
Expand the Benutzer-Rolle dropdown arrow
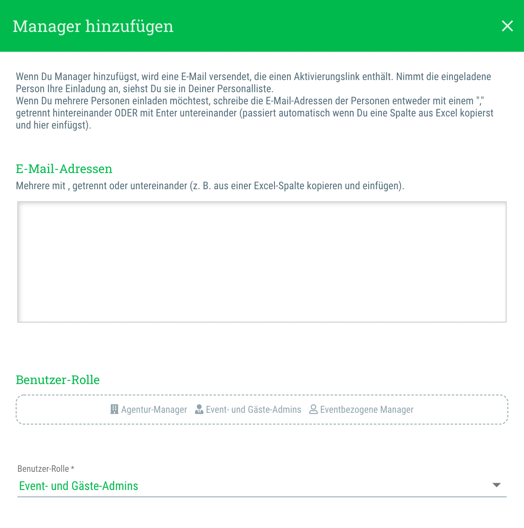(x=497, y=485)
